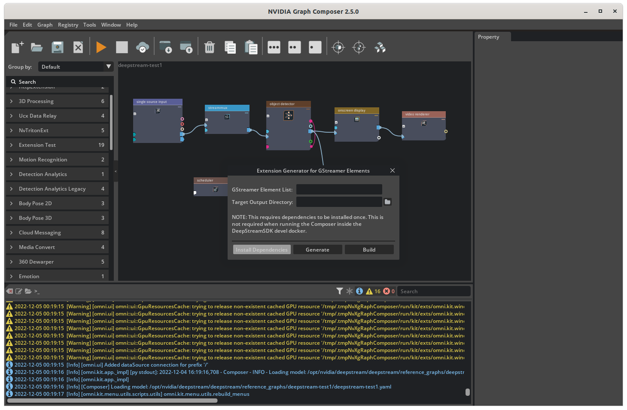Toggle the Info messages filter in console
The height and width of the screenshot is (410, 627).
pos(359,291)
